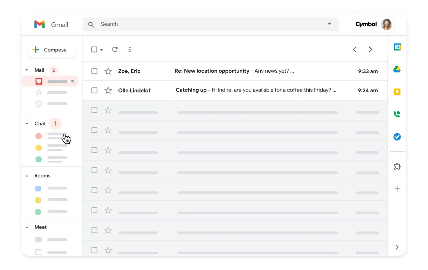
Task: Click the calendar icon under Meet
Action: tap(39, 252)
